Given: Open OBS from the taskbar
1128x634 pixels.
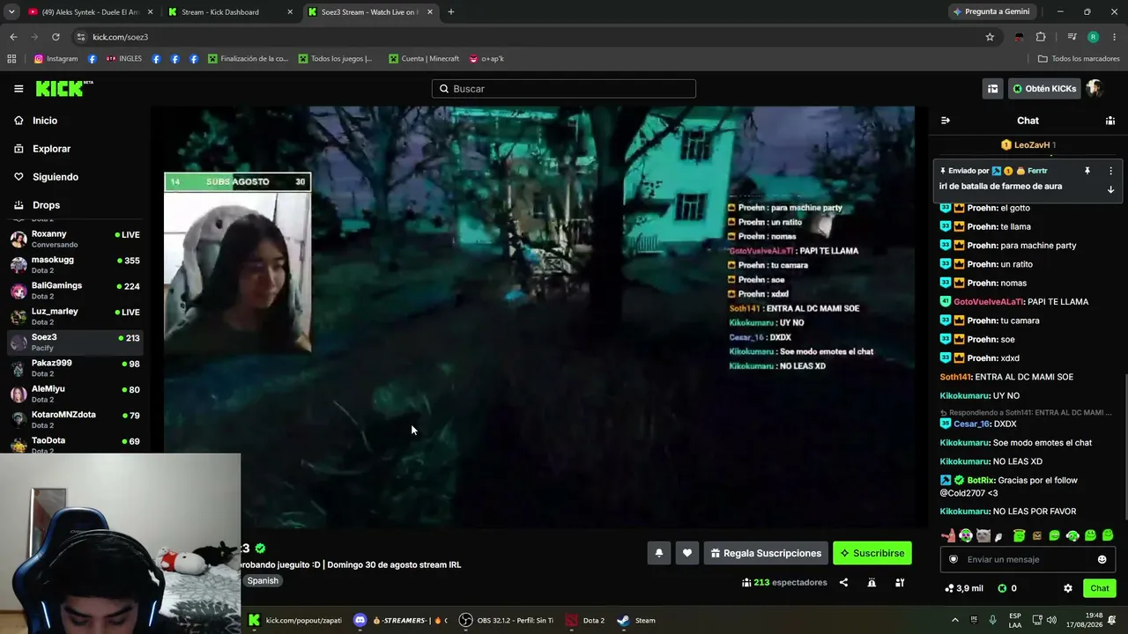Looking at the screenshot, I should point(506,620).
